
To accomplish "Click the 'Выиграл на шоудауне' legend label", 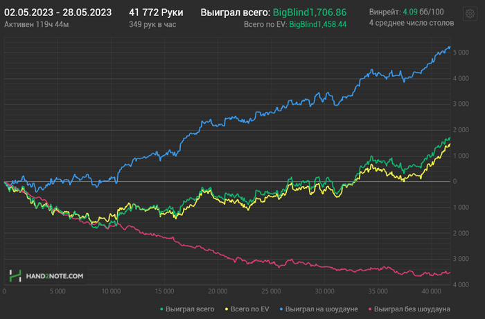I will tap(321, 309).
